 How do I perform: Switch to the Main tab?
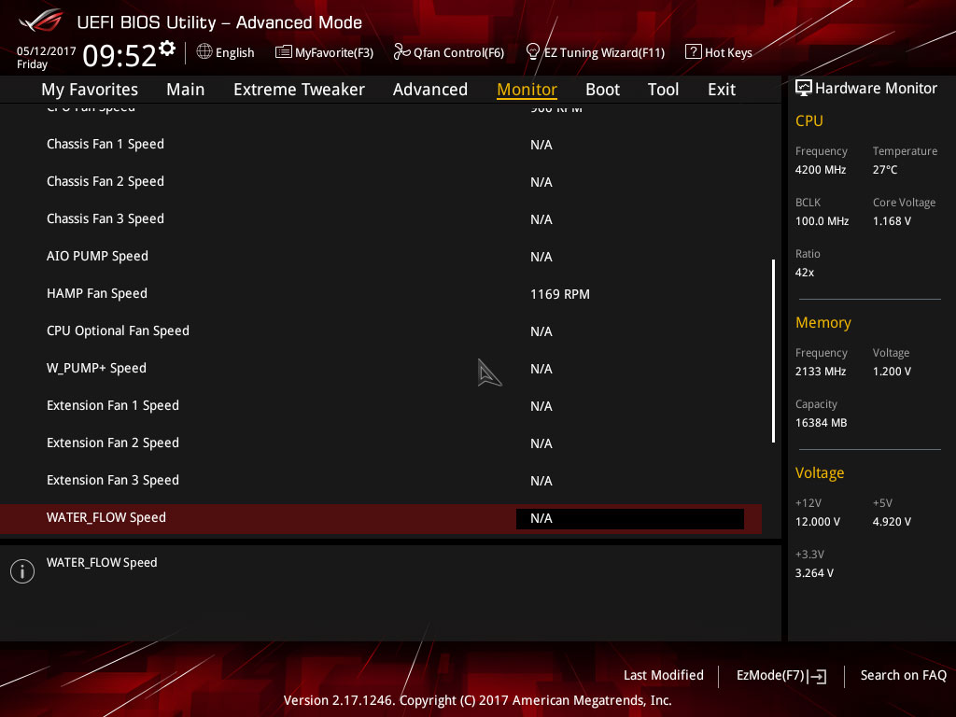pyautogui.click(x=186, y=90)
